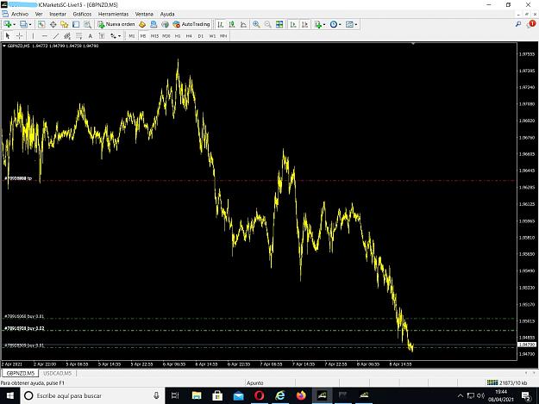539x404 pixels.
Task: Click the search magnifier at top right
Action: (x=518, y=24)
